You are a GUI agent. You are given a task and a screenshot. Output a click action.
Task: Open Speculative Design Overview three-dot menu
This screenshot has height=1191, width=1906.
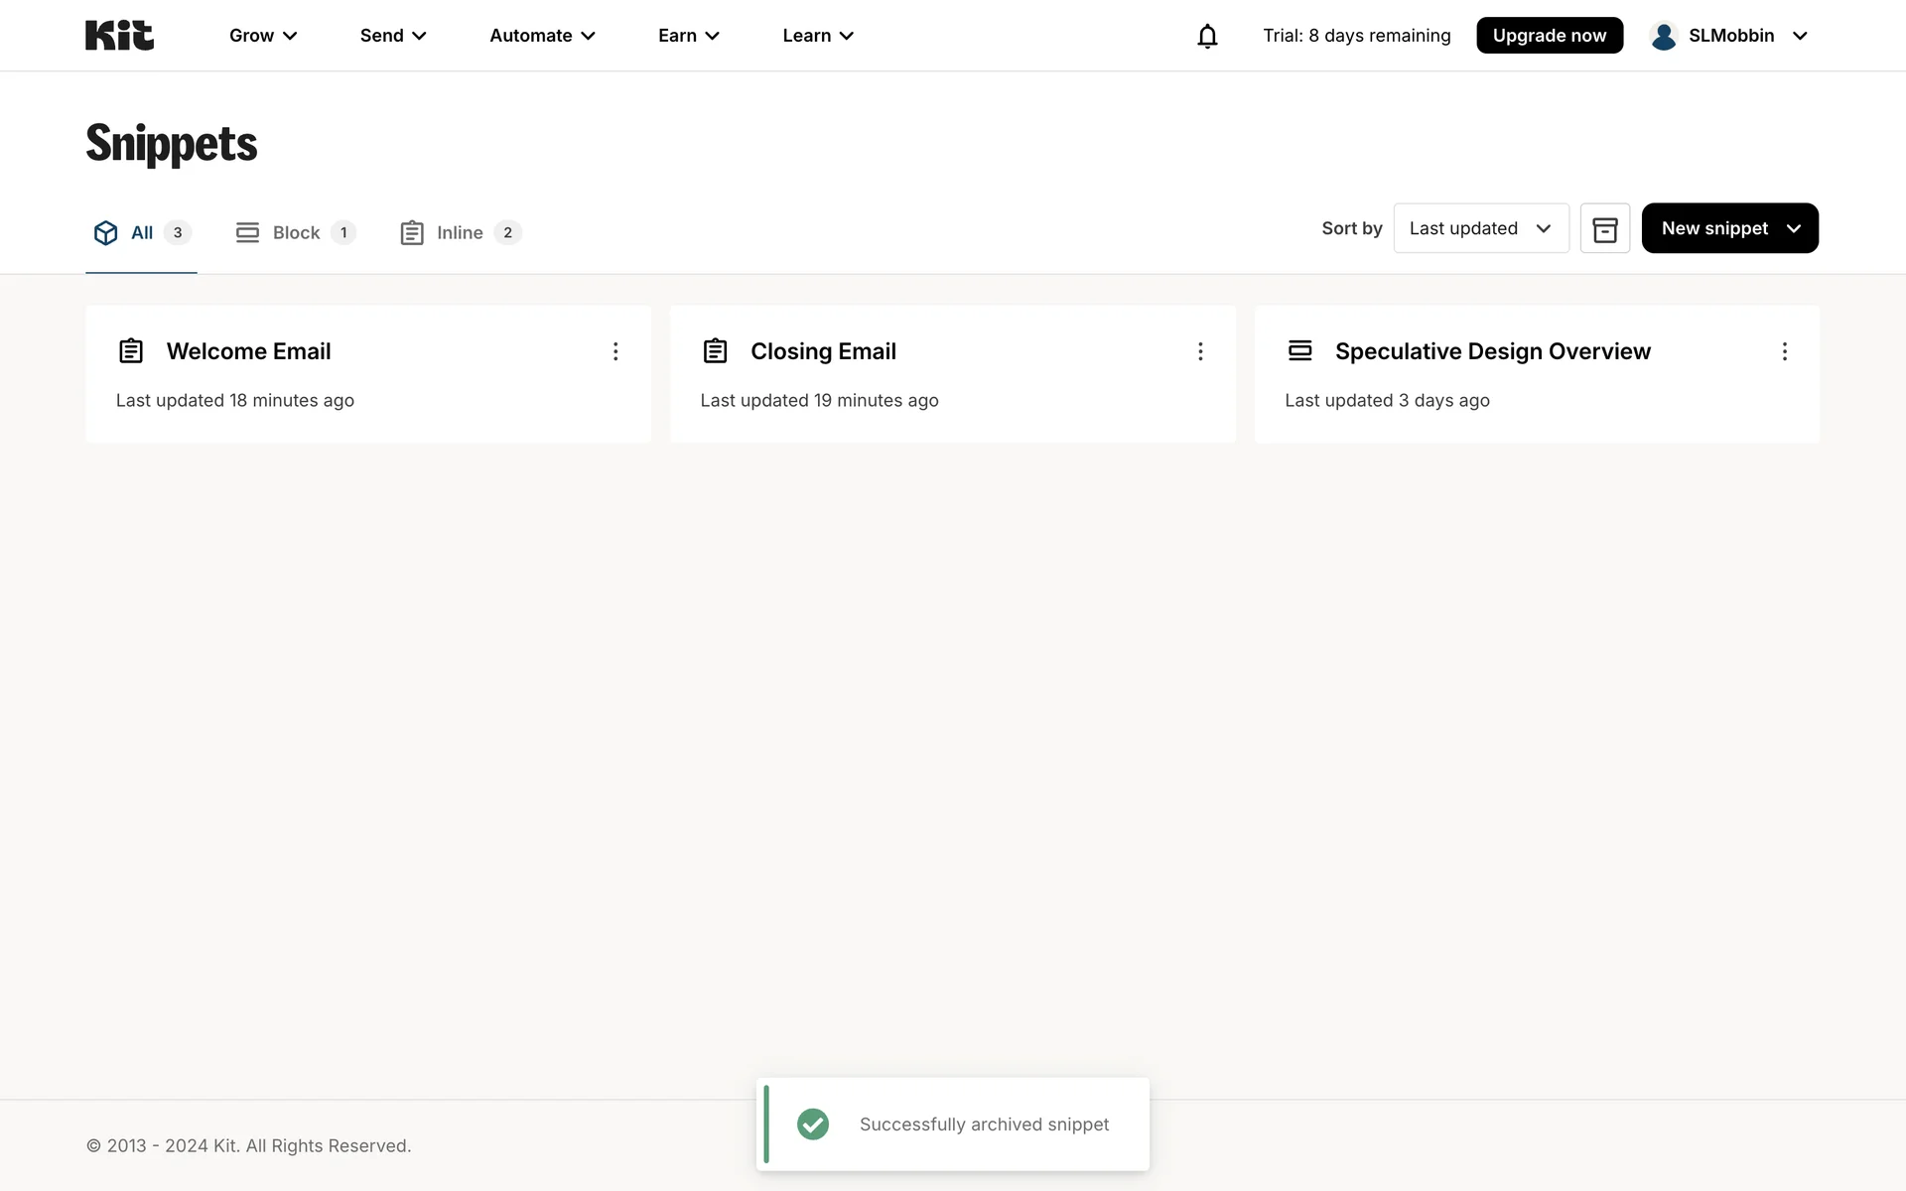coord(1784,351)
